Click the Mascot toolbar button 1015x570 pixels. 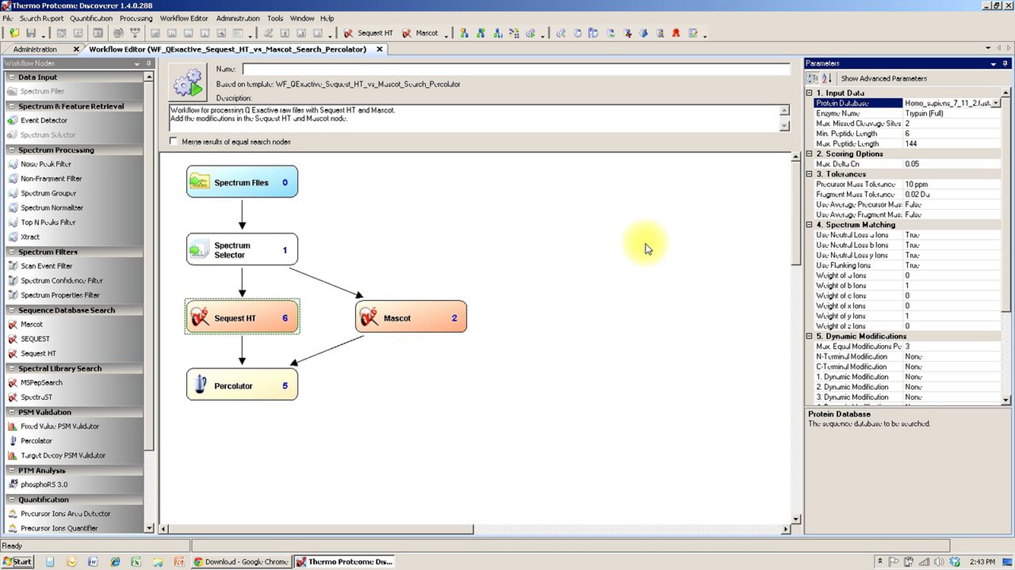tap(420, 33)
